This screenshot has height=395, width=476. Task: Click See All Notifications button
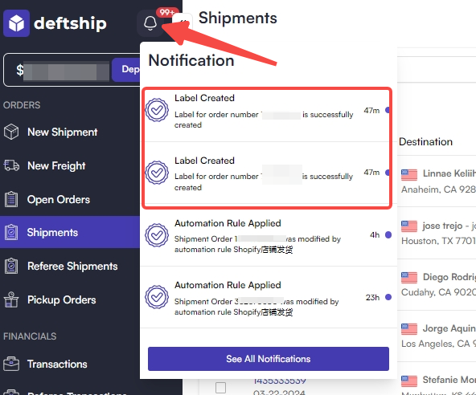tap(269, 359)
